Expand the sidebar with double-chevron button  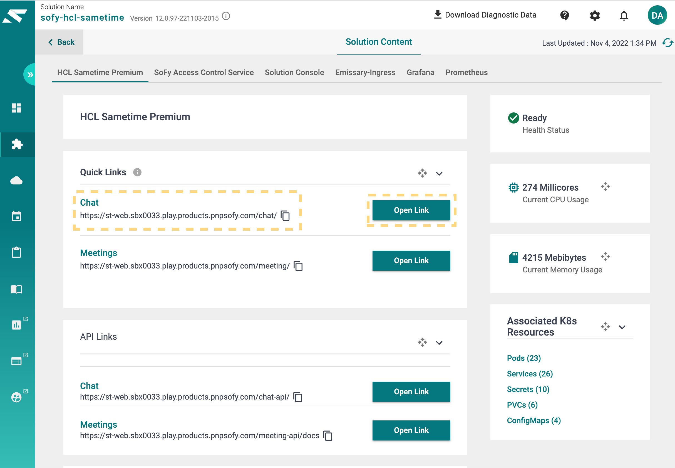(29, 75)
